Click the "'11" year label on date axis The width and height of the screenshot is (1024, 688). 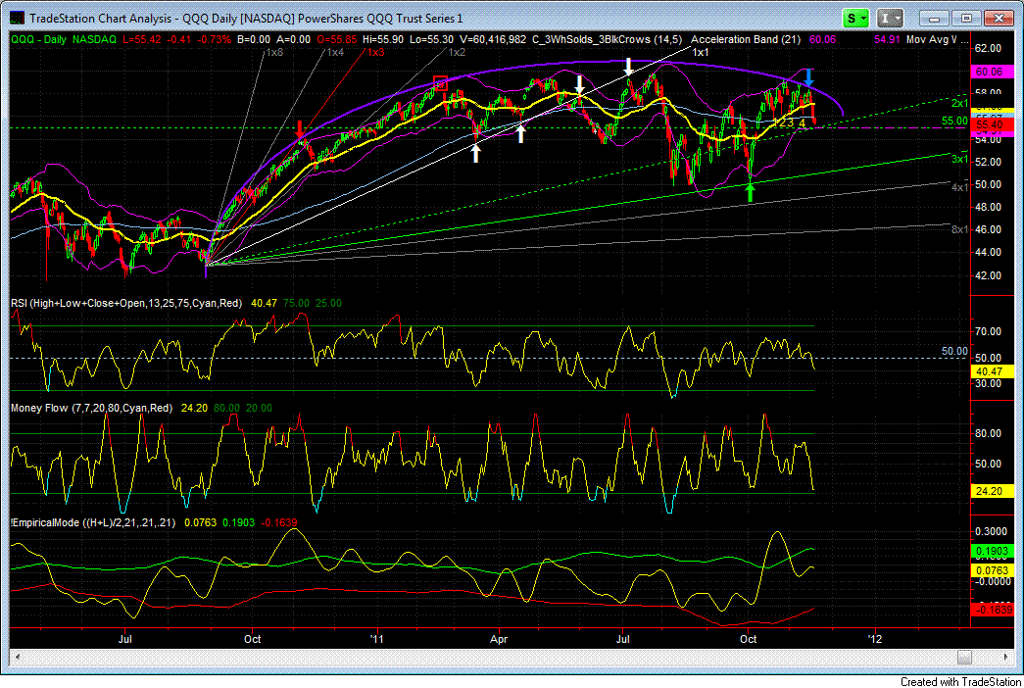377,639
